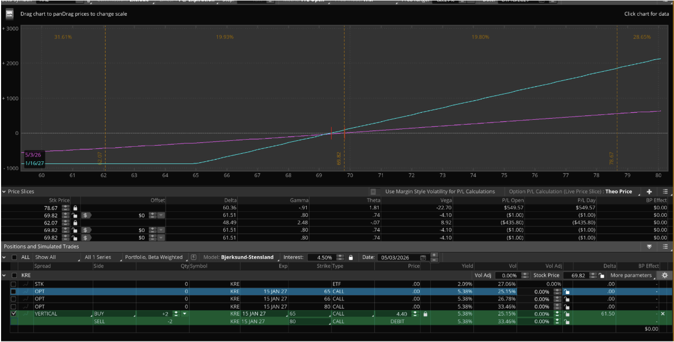Collapse the Price Slices section
Screen dimensions: 674x342
[4, 191]
